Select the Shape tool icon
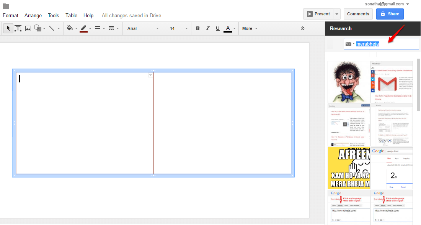The width and height of the screenshot is (421, 225). [x=38, y=28]
